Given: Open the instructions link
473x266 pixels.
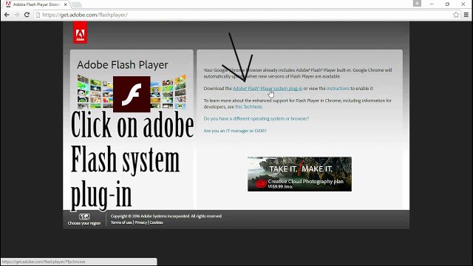Looking at the screenshot, I should pyautogui.click(x=338, y=89).
